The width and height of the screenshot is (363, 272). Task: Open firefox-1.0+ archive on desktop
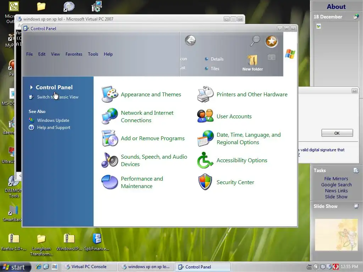pos(14,242)
